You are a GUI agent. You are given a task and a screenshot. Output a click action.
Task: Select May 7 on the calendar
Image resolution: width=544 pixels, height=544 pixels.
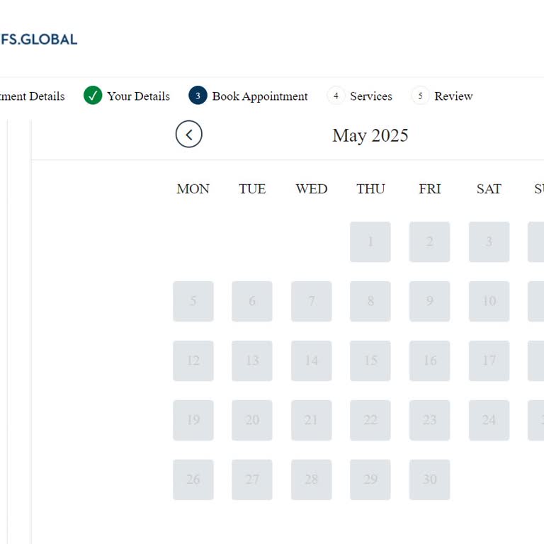point(311,301)
